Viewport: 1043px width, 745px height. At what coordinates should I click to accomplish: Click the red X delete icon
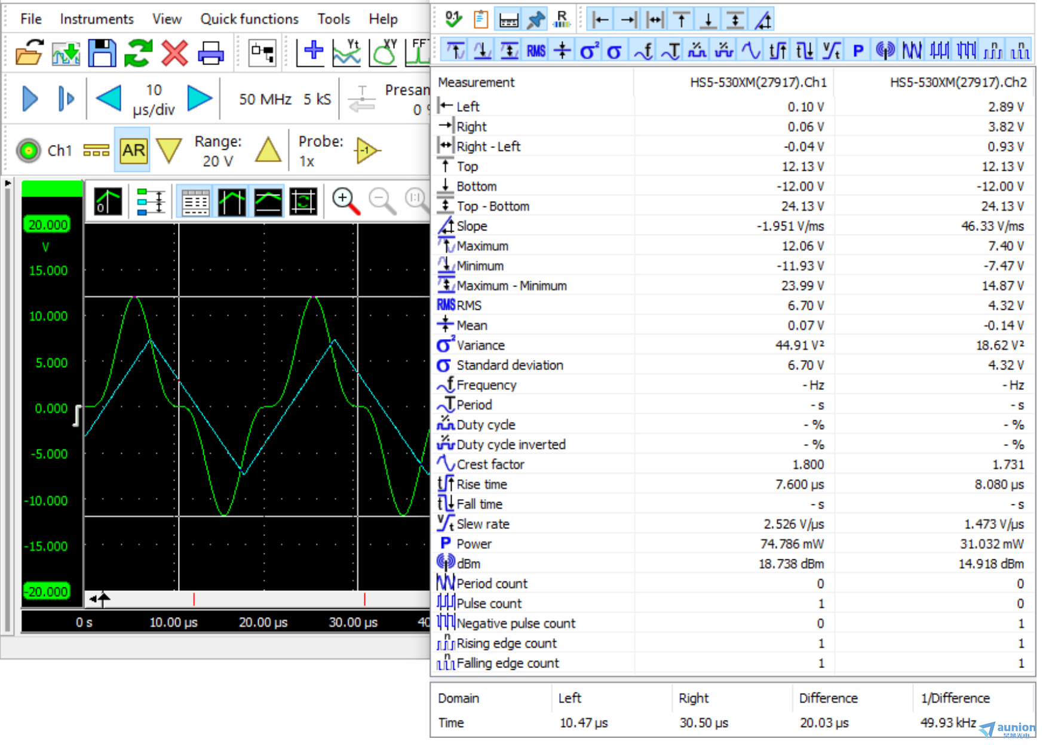coord(174,53)
